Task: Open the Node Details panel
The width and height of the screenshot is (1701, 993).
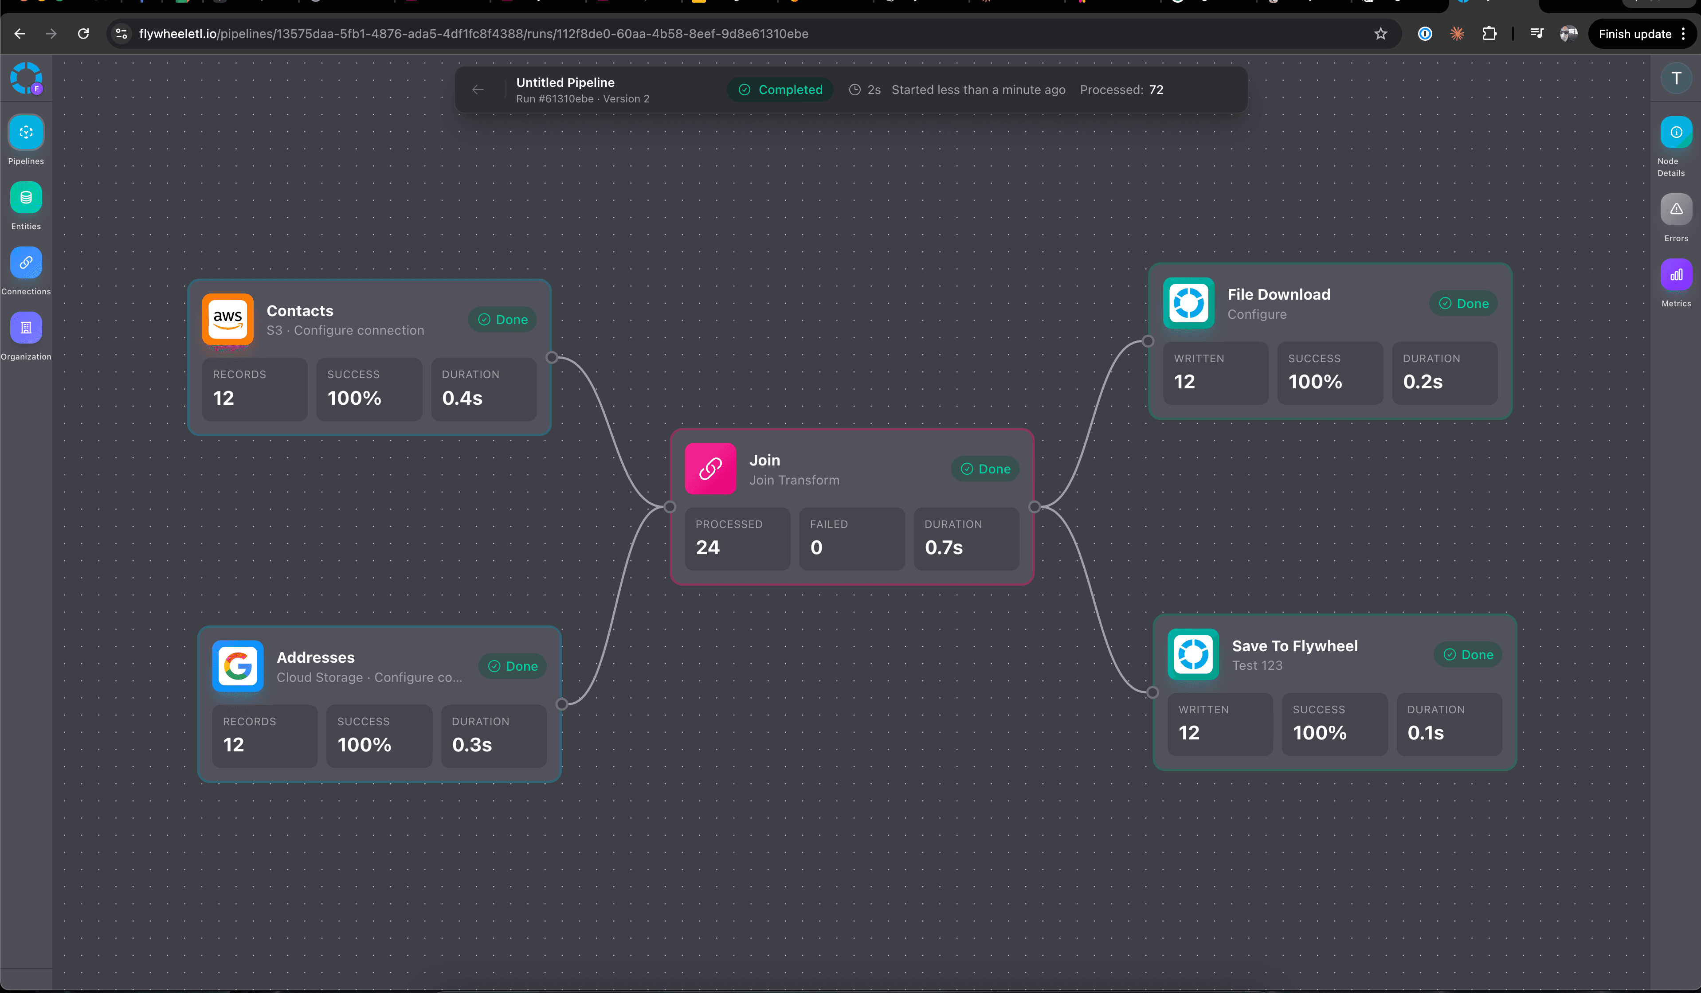Action: point(1676,133)
